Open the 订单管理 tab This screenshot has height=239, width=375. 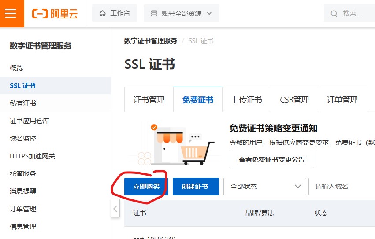coord(342,99)
